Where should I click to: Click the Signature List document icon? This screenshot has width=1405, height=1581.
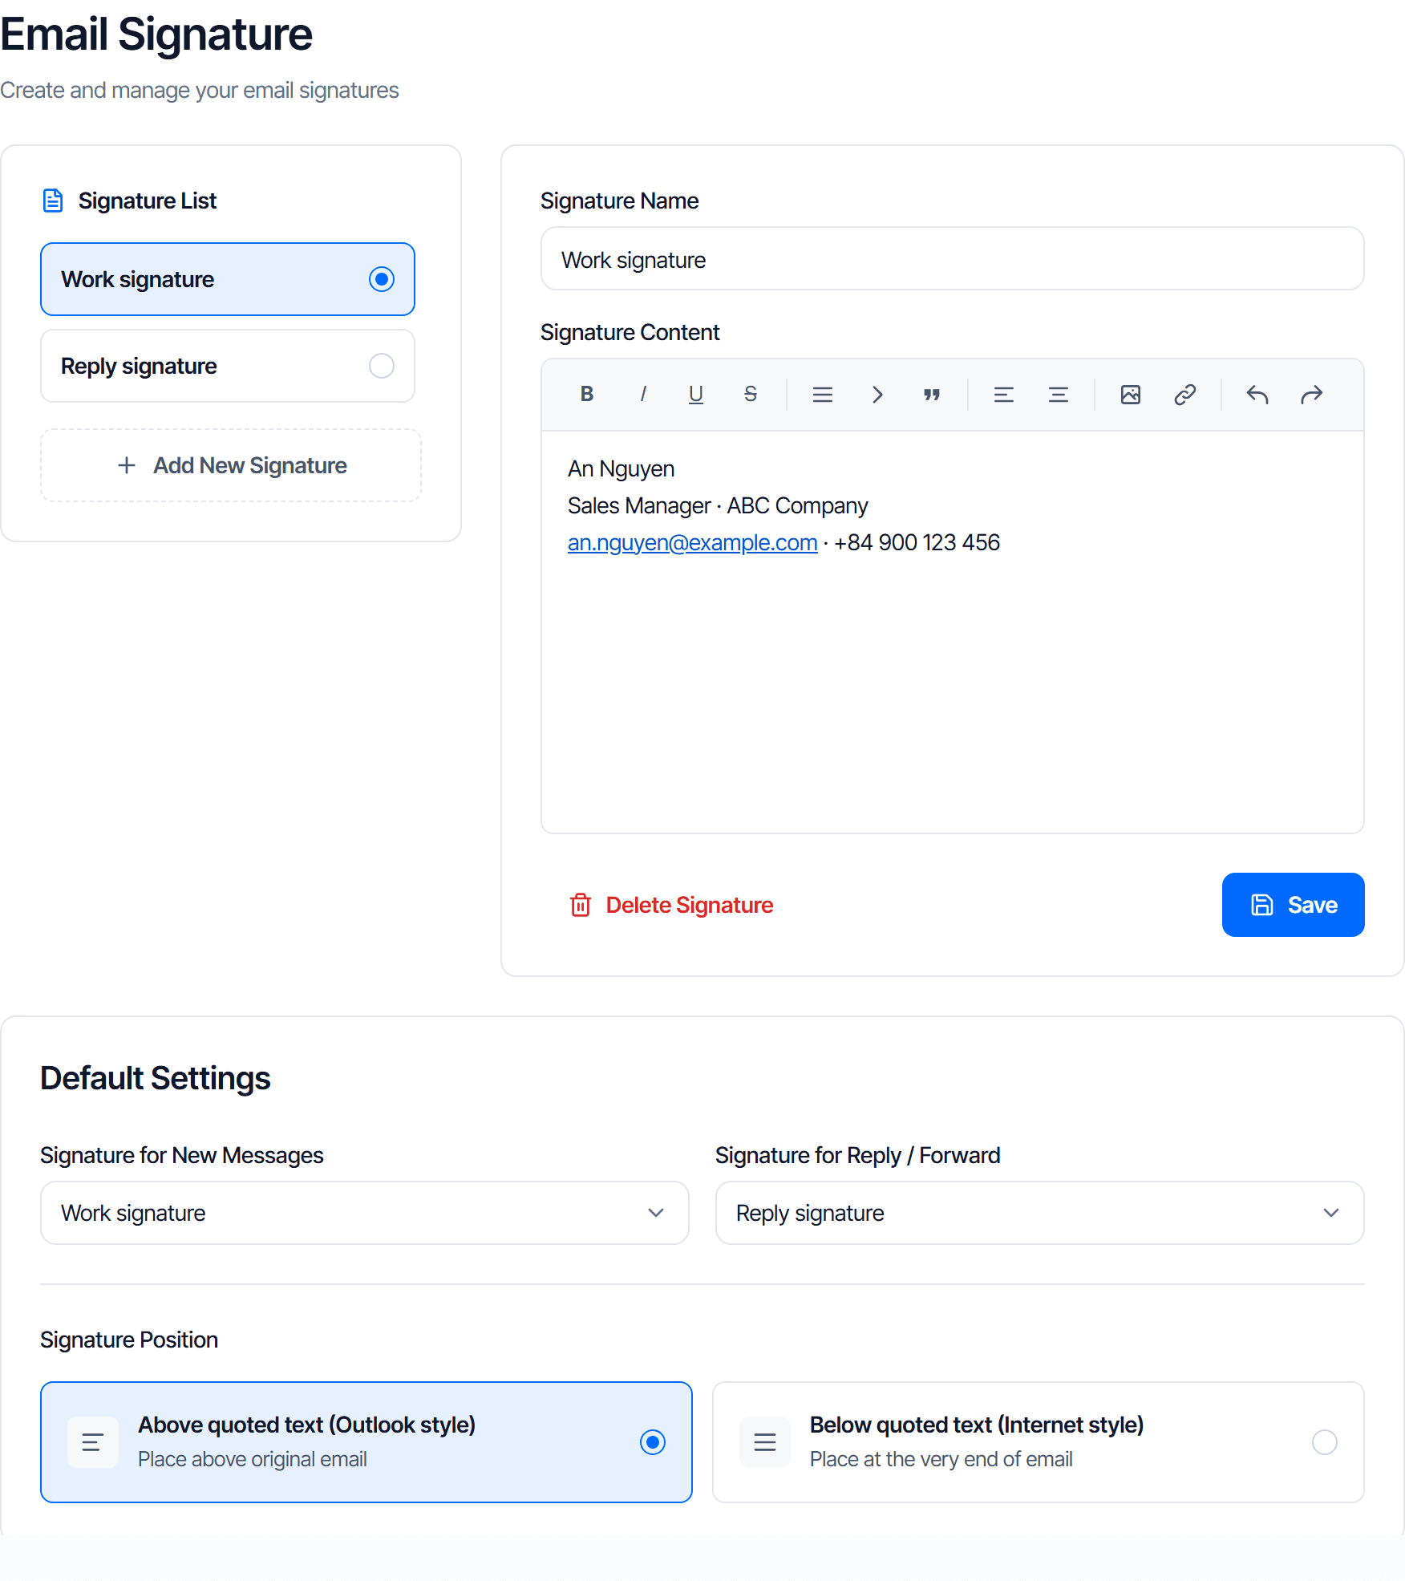click(x=53, y=201)
